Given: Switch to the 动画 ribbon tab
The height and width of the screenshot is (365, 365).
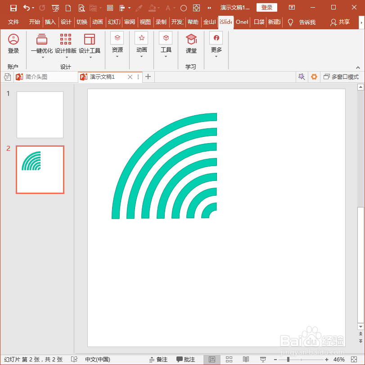Looking at the screenshot, I should [98, 22].
